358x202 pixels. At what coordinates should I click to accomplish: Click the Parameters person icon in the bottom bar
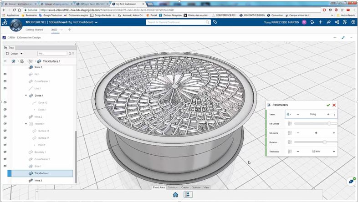pyautogui.click(x=188, y=194)
